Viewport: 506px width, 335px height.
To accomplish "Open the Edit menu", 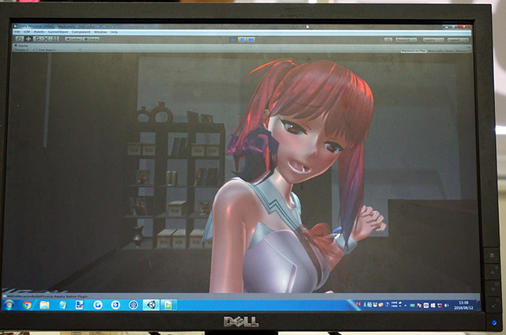I will tap(26, 32).
